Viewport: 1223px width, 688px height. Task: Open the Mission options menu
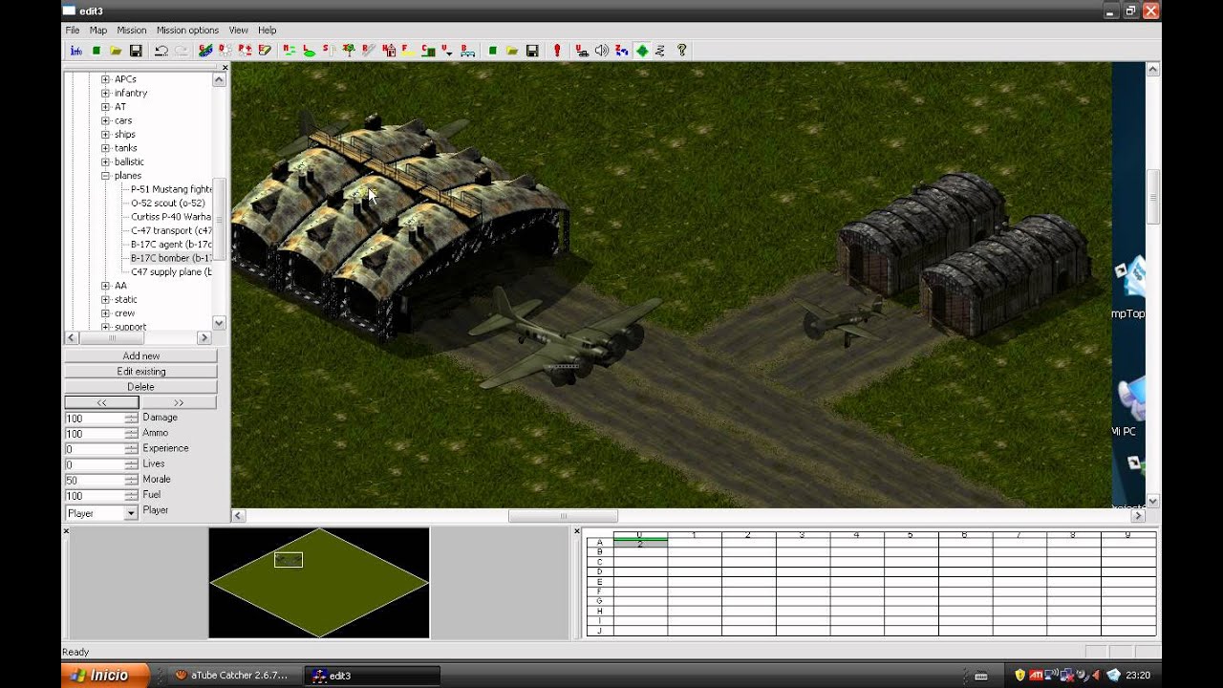pyautogui.click(x=187, y=30)
